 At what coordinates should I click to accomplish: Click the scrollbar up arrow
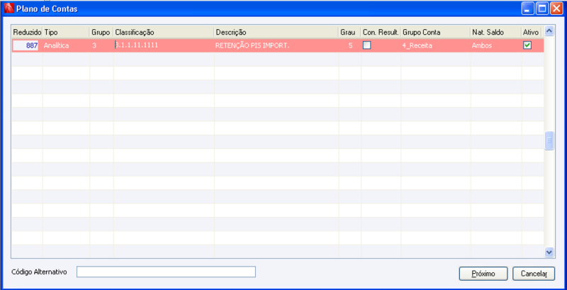pyautogui.click(x=549, y=31)
